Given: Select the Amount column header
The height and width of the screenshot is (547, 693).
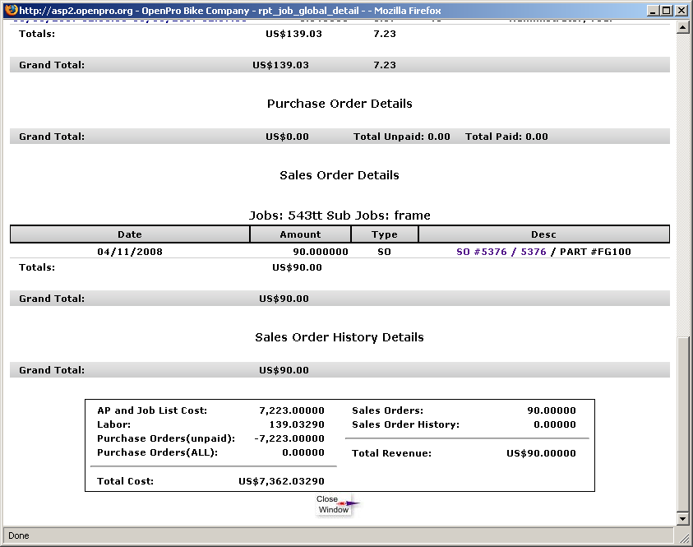Looking at the screenshot, I should [x=300, y=234].
